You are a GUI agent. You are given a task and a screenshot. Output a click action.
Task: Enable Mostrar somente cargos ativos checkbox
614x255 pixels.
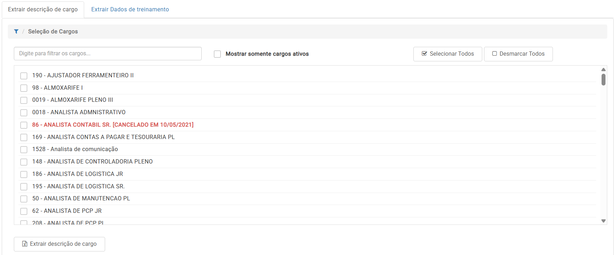point(217,54)
